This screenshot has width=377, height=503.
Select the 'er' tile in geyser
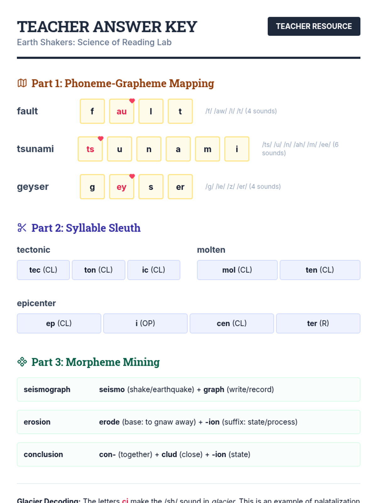point(180,187)
